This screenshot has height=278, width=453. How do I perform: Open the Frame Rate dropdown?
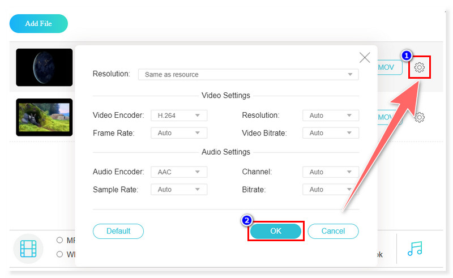pyautogui.click(x=179, y=133)
